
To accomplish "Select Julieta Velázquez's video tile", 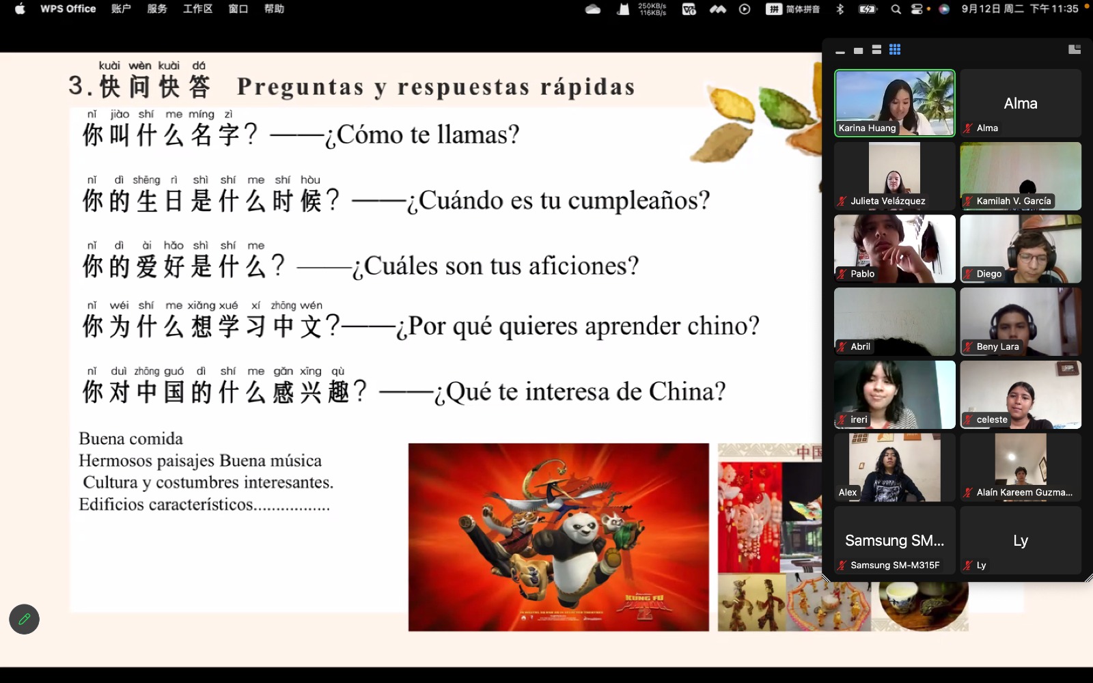I will 894,176.
